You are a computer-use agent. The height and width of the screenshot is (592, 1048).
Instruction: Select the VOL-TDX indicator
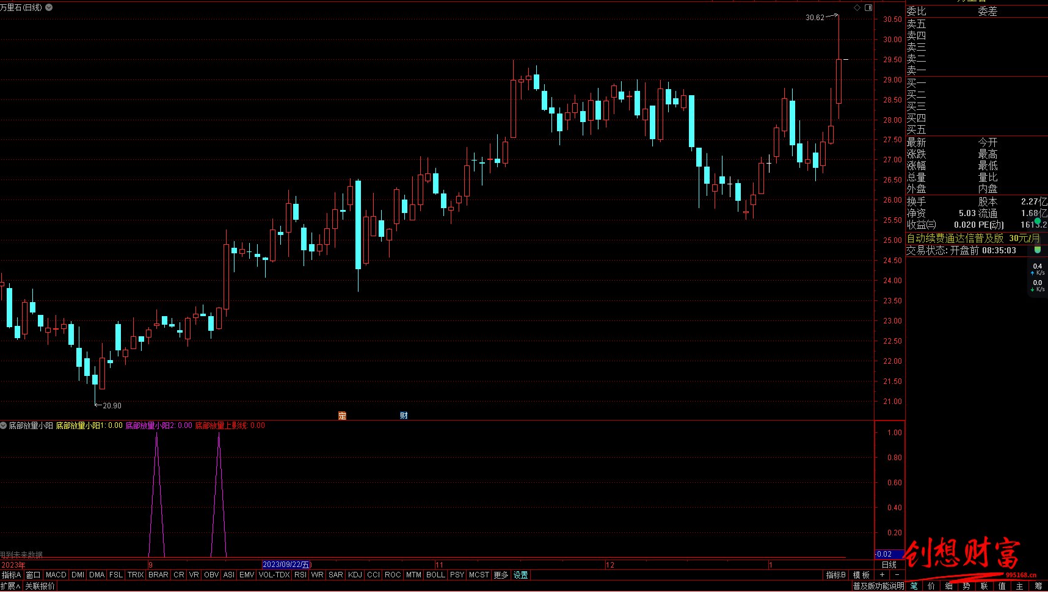[274, 575]
